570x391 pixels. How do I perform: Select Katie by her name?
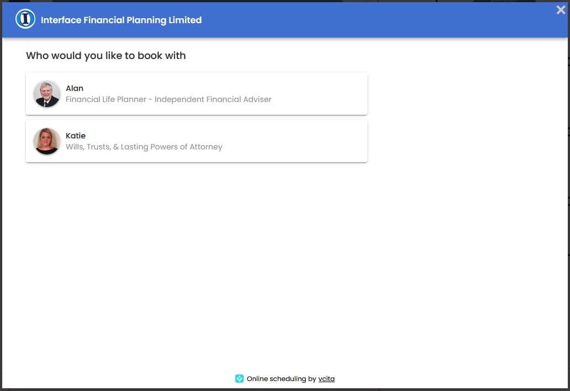(76, 136)
